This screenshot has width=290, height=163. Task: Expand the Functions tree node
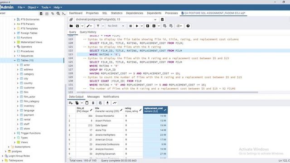(14, 38)
